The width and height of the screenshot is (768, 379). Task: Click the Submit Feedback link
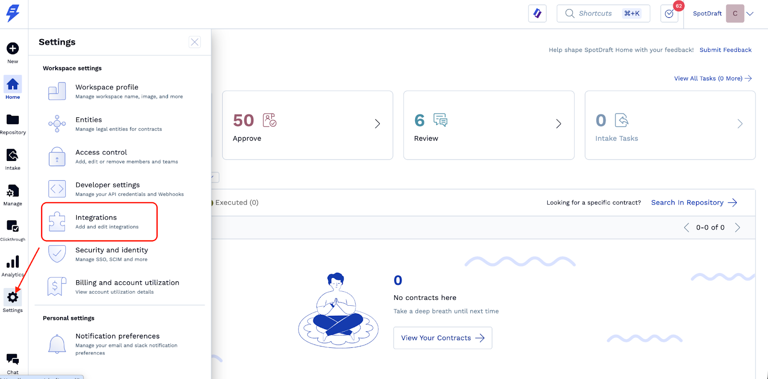[725, 50]
